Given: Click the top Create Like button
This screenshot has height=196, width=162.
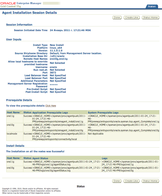Looking at the screenshot, I should (x=131, y=17).
